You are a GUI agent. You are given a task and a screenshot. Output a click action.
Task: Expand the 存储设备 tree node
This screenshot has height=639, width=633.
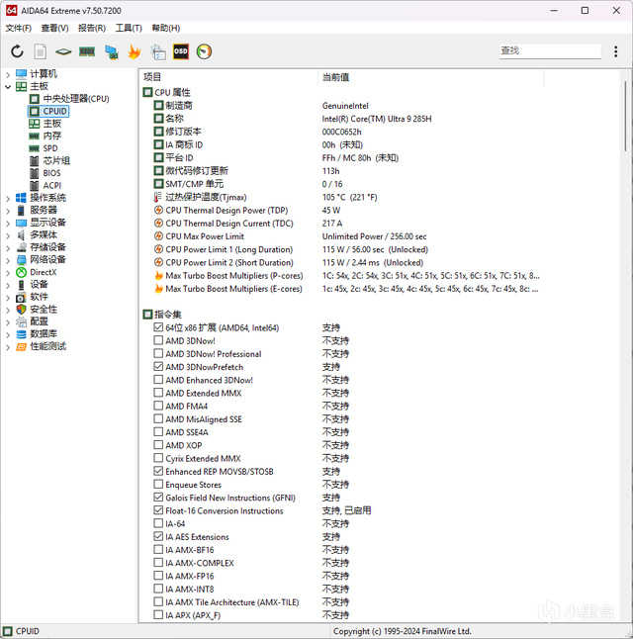pyautogui.click(x=8, y=247)
